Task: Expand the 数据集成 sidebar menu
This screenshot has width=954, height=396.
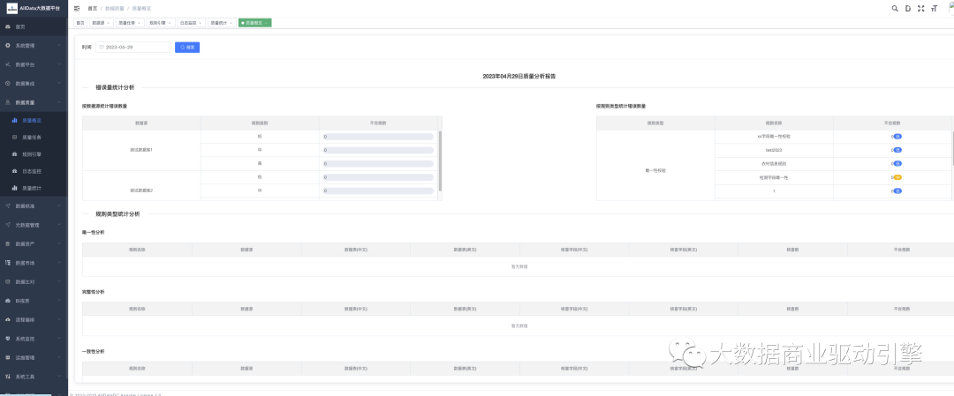Action: pyautogui.click(x=26, y=83)
